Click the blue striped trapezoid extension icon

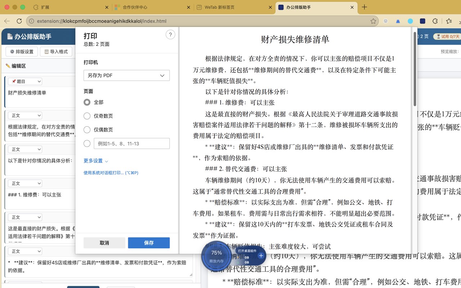pyautogui.click(x=398, y=21)
